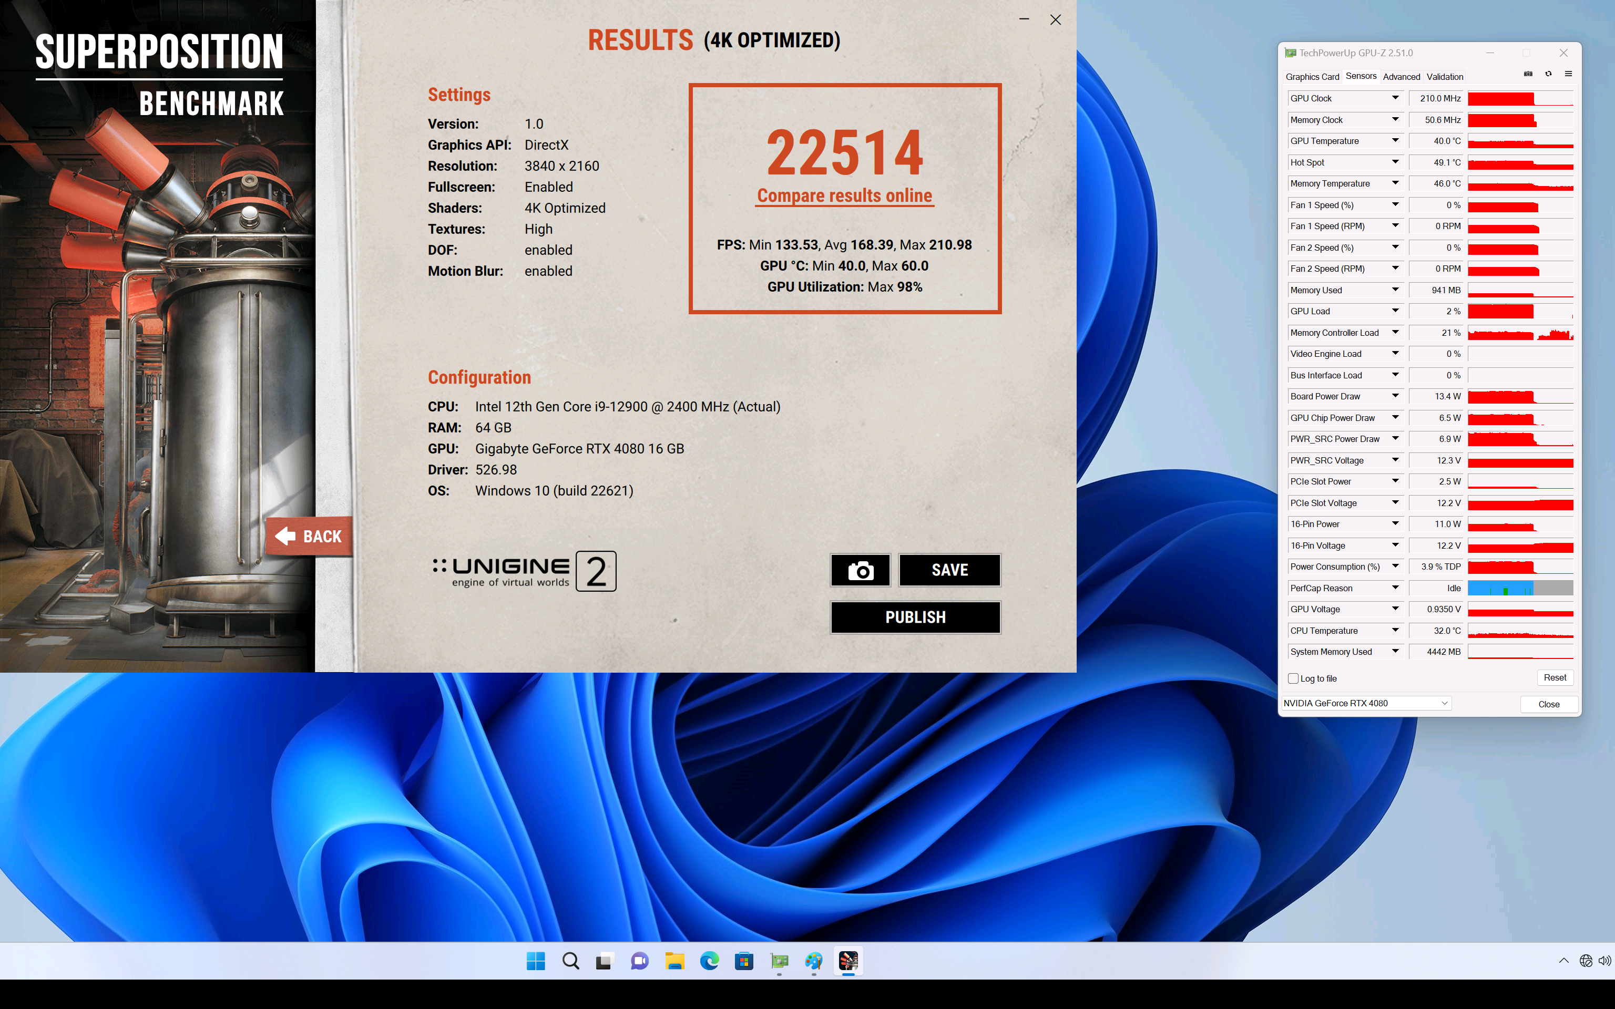
Task: Switch to the Graphics Card tab
Action: pyautogui.click(x=1312, y=77)
